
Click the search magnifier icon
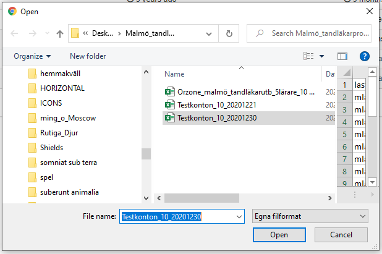point(260,33)
